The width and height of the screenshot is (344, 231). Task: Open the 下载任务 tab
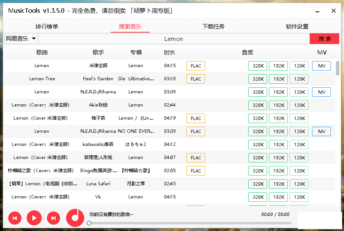tap(213, 27)
